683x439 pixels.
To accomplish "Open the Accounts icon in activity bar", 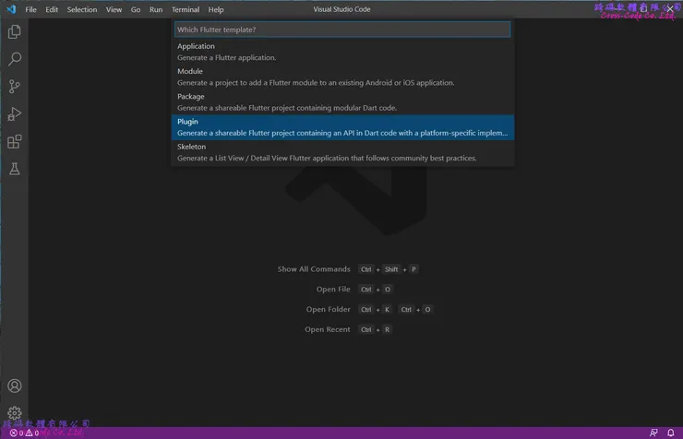I will tap(15, 386).
